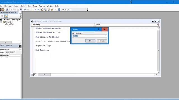The image size is (179, 100).
Task: Open the Object Browser toolbar icon
Action: pos(52,9)
